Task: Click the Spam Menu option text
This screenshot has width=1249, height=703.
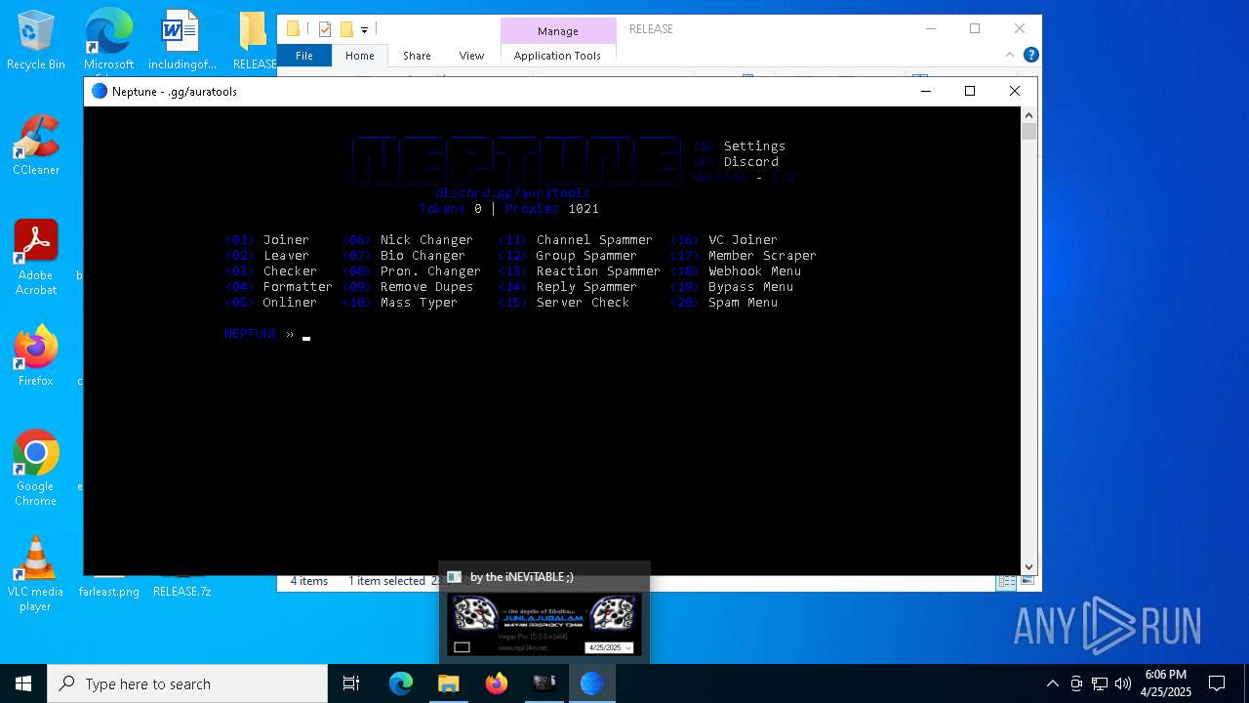Action: coord(743,302)
